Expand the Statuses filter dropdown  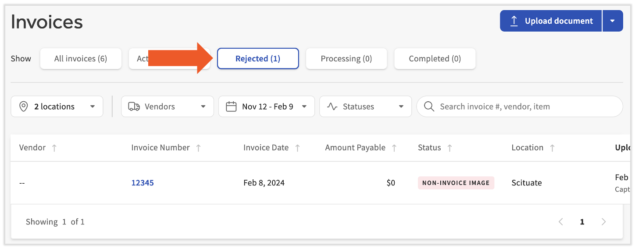click(365, 107)
